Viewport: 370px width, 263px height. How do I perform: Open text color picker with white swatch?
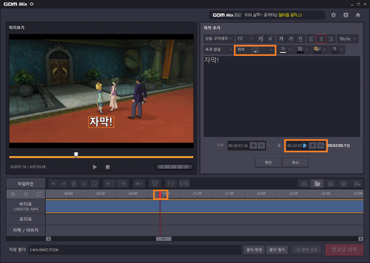(285, 49)
